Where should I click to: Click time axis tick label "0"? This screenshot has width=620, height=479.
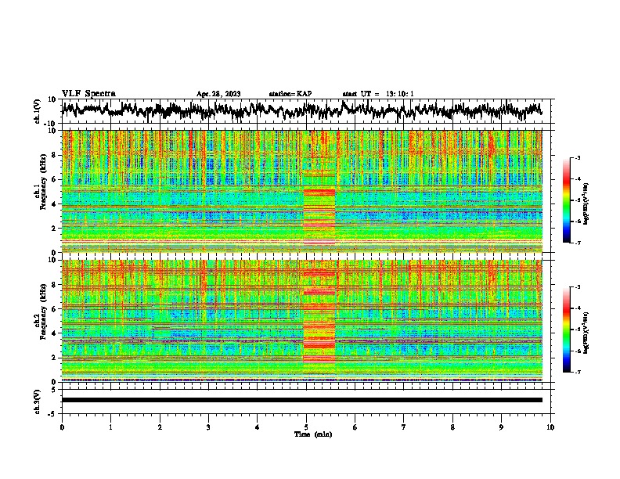pos(62,427)
